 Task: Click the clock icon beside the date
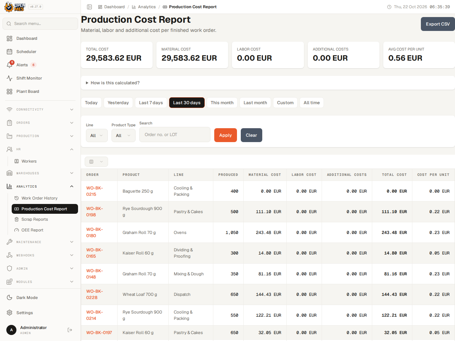click(x=389, y=7)
